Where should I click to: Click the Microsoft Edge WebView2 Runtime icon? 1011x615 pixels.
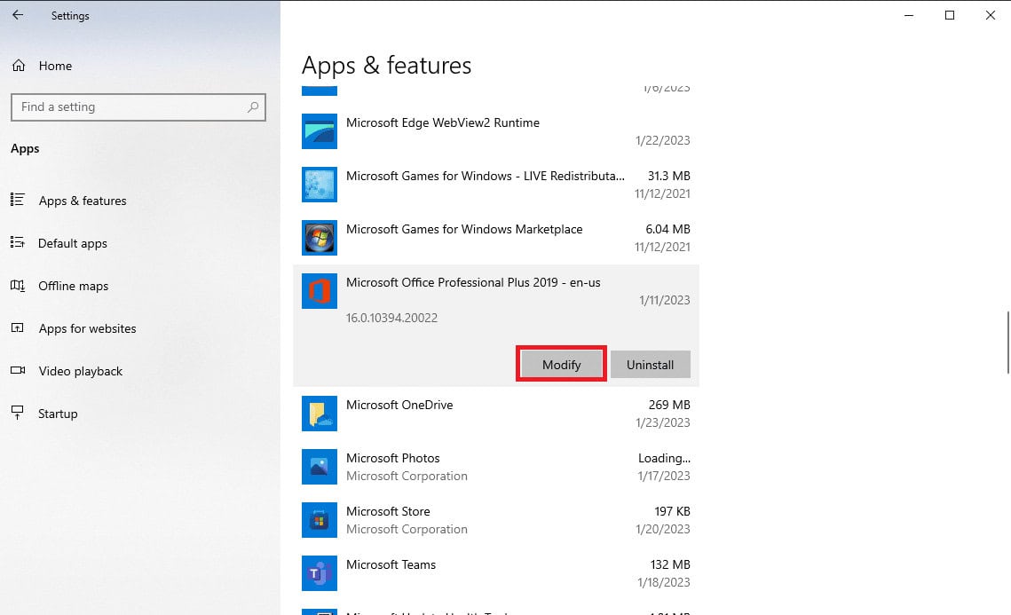coord(320,131)
